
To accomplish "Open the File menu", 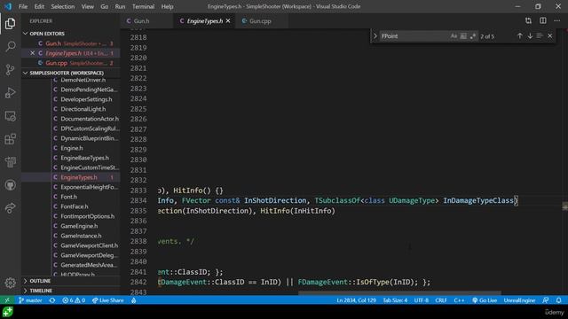I will coord(23,6).
